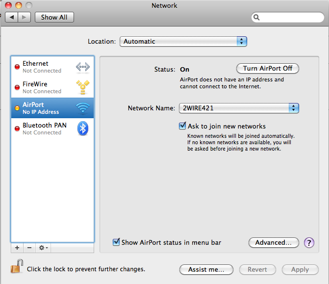This screenshot has width=329, height=284.
Task: Select Ethernet in the service list
Action: pos(52,67)
